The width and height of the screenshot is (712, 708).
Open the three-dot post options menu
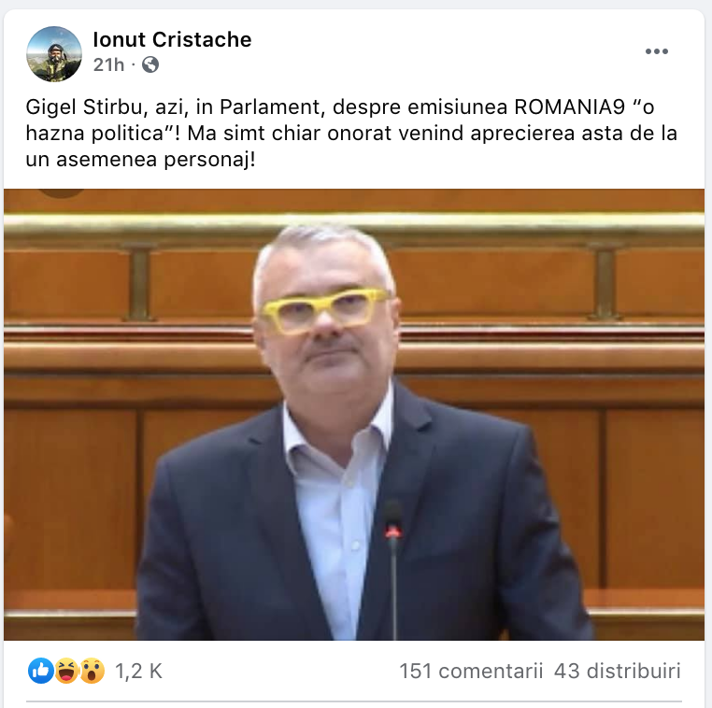657,51
